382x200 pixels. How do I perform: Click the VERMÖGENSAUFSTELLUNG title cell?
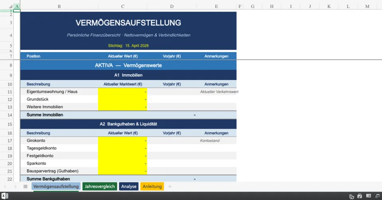pyautogui.click(x=128, y=23)
